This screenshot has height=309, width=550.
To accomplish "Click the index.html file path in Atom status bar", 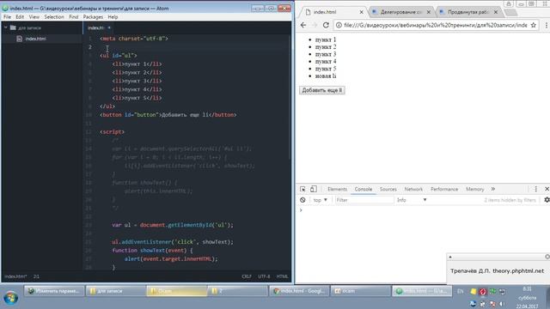I will 15,276.
